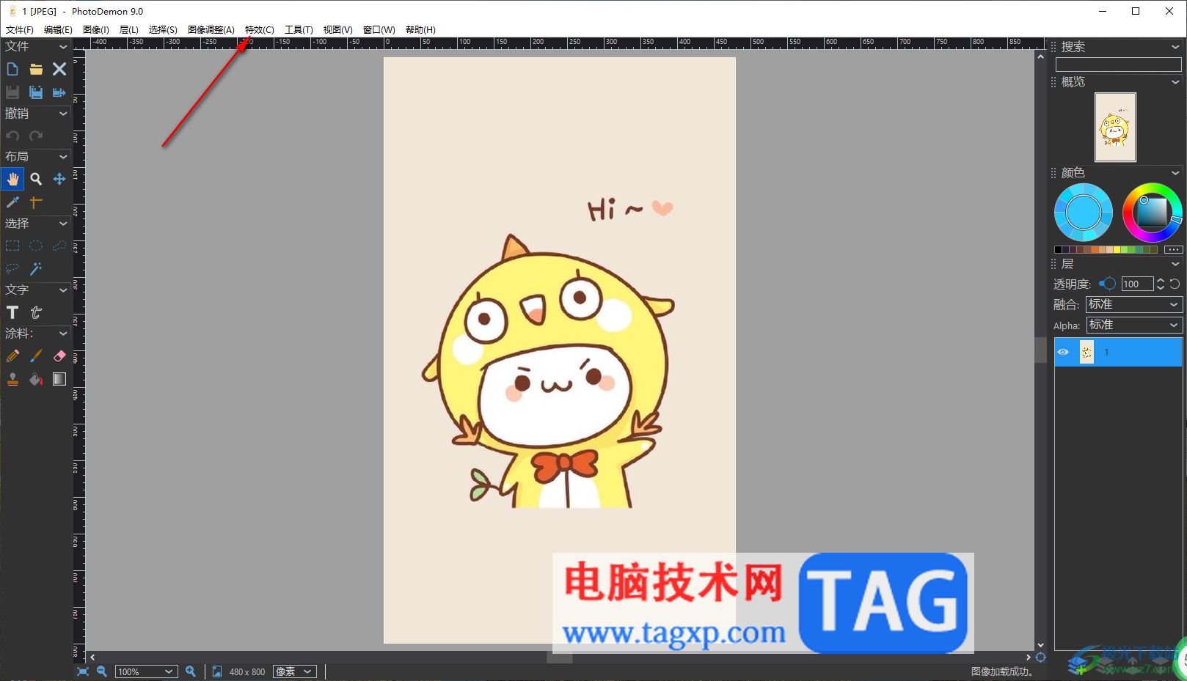Click the palette options ellipsis button
The height and width of the screenshot is (681, 1187).
pyautogui.click(x=1174, y=250)
